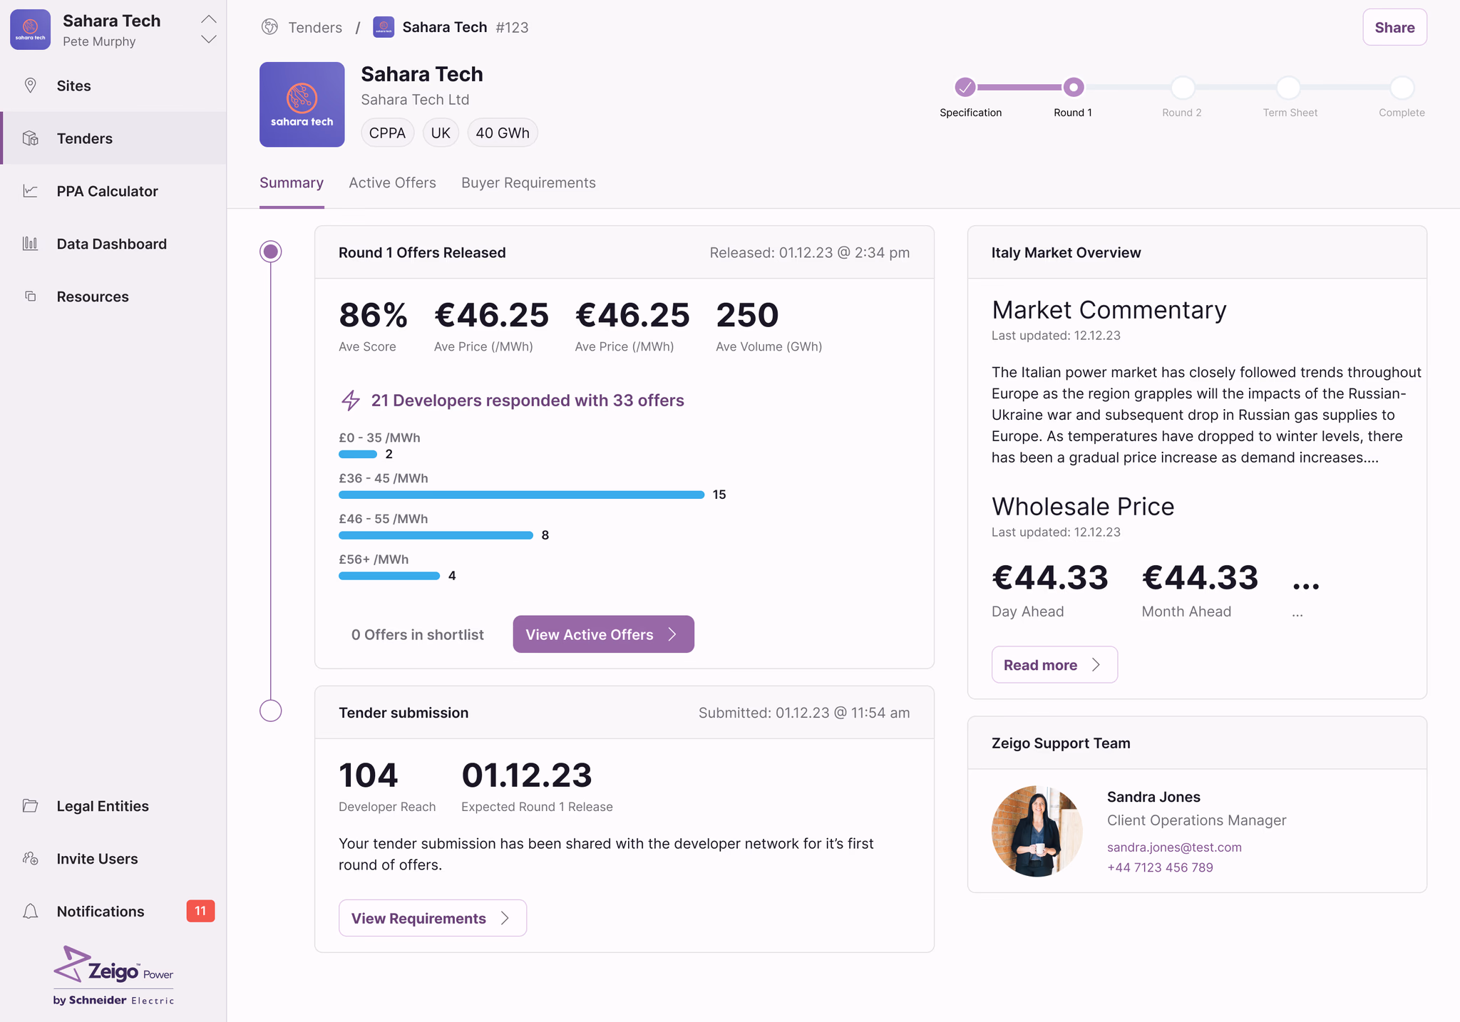1460x1022 pixels.
Task: Click arrow icon on View Active Offers
Action: click(x=672, y=634)
